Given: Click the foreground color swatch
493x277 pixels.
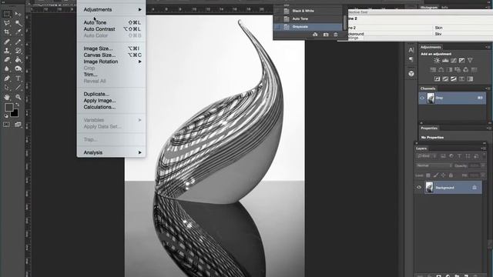Looking at the screenshot, I should (8, 108).
